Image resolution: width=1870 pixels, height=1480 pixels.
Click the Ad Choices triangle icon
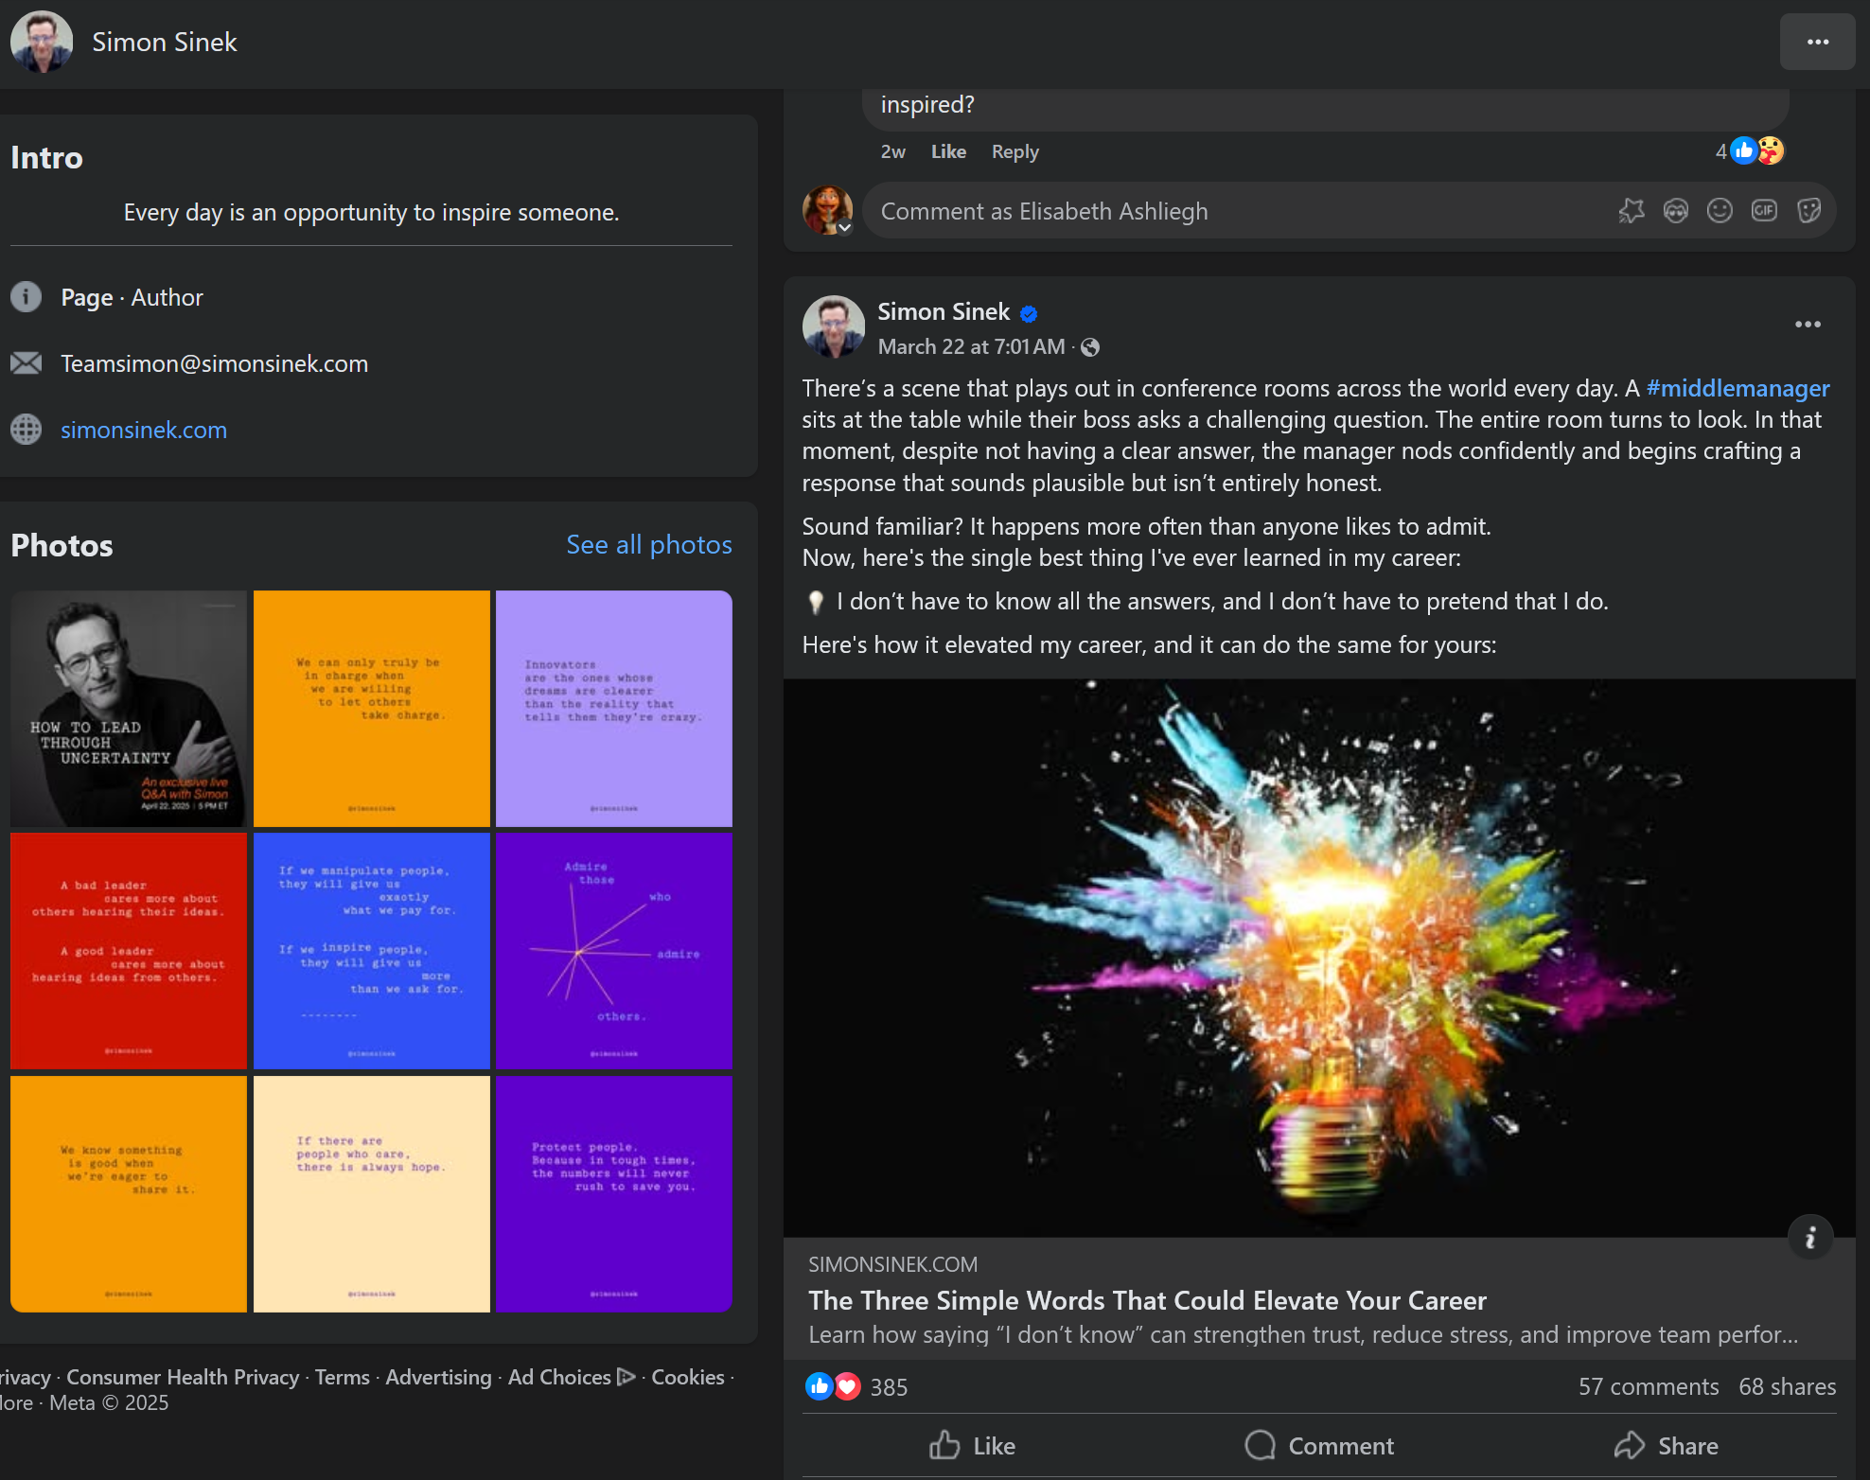click(x=626, y=1377)
